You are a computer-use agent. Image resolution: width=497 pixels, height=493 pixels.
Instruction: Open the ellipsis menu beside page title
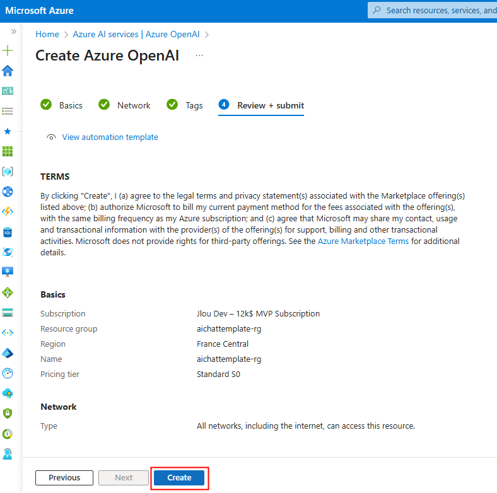pyautogui.click(x=199, y=55)
